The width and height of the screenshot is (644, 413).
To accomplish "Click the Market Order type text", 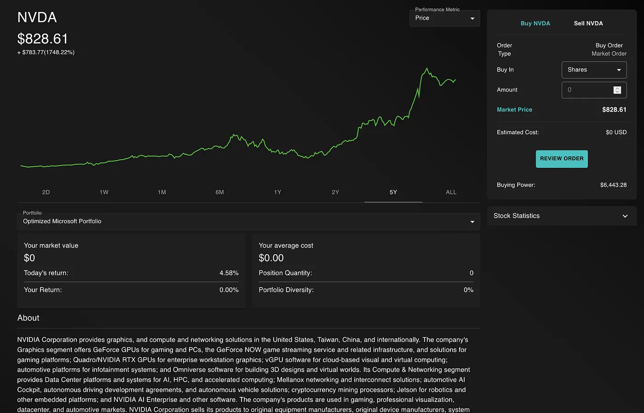I will pyautogui.click(x=609, y=54).
